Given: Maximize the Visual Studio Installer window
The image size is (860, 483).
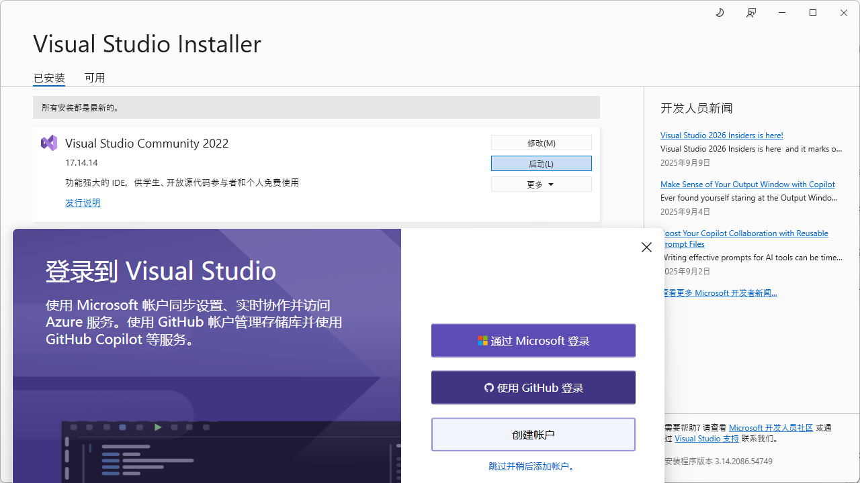Looking at the screenshot, I should [x=813, y=13].
